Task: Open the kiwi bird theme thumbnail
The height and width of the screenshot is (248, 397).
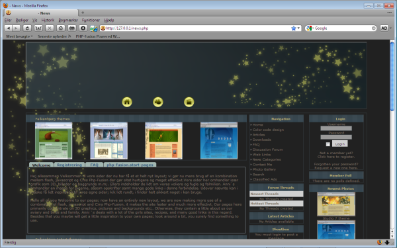Action: 54,141
